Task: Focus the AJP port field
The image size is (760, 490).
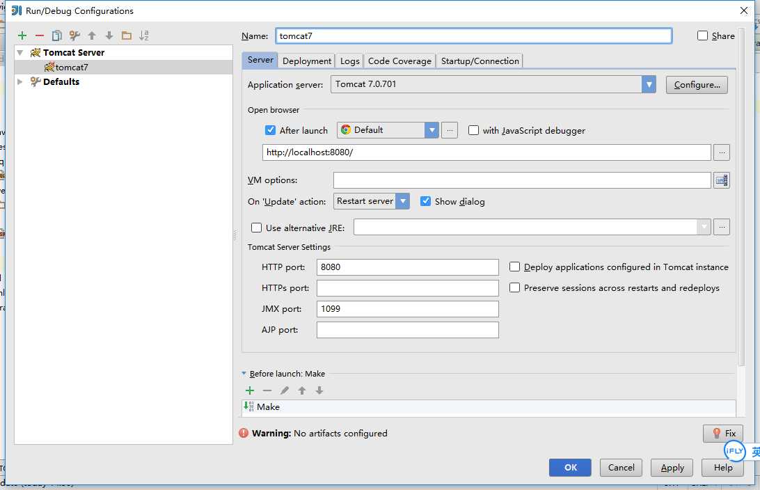Action: [x=408, y=330]
